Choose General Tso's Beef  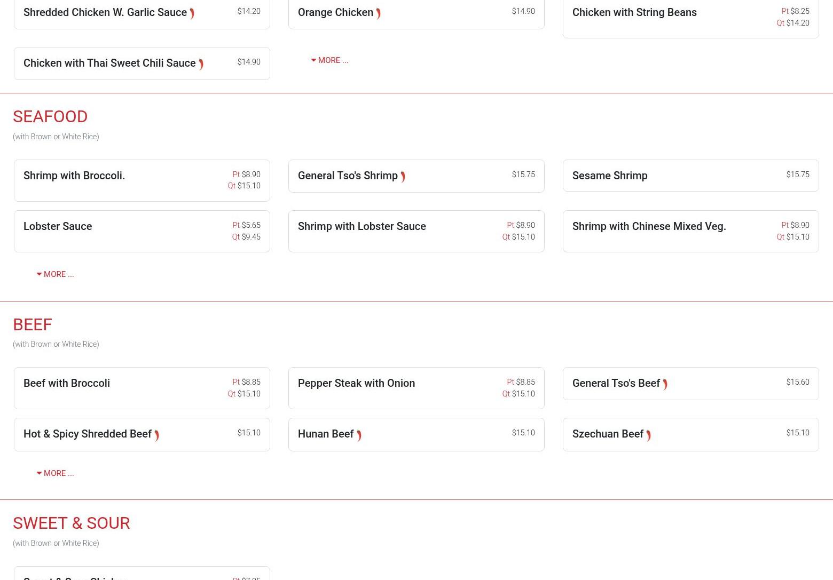tap(691, 384)
